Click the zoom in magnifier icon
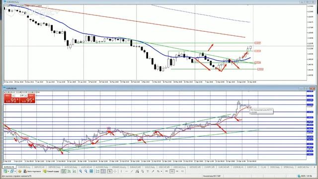 [x=80, y=172]
